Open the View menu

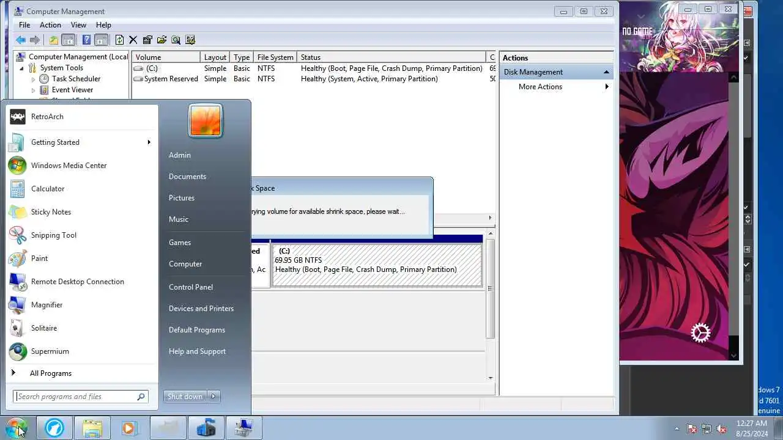click(x=78, y=25)
